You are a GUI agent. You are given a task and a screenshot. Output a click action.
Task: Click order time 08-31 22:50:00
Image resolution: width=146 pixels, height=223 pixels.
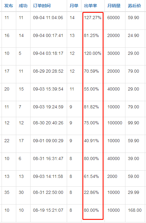pyautogui.click(x=48, y=192)
